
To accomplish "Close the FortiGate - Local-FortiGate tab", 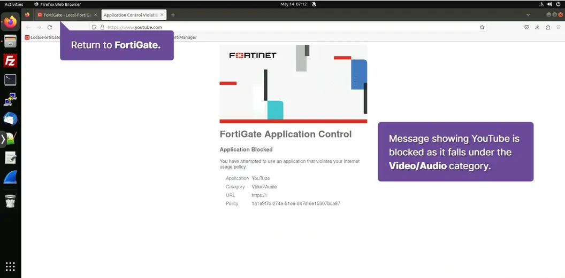I will point(95,15).
